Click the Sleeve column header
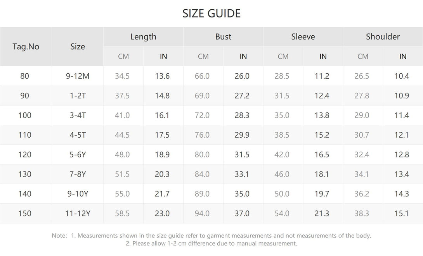 tap(303, 37)
